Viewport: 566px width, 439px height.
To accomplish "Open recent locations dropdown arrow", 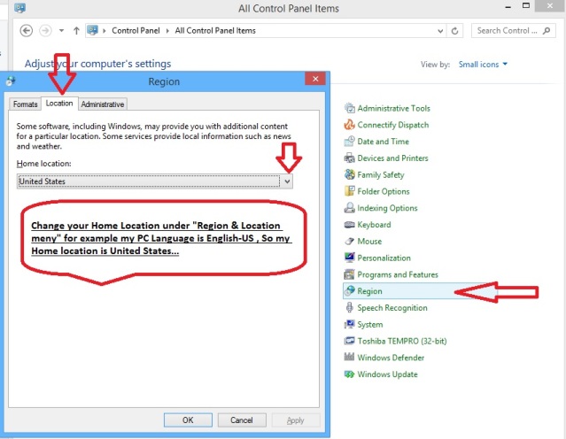I will pos(61,31).
